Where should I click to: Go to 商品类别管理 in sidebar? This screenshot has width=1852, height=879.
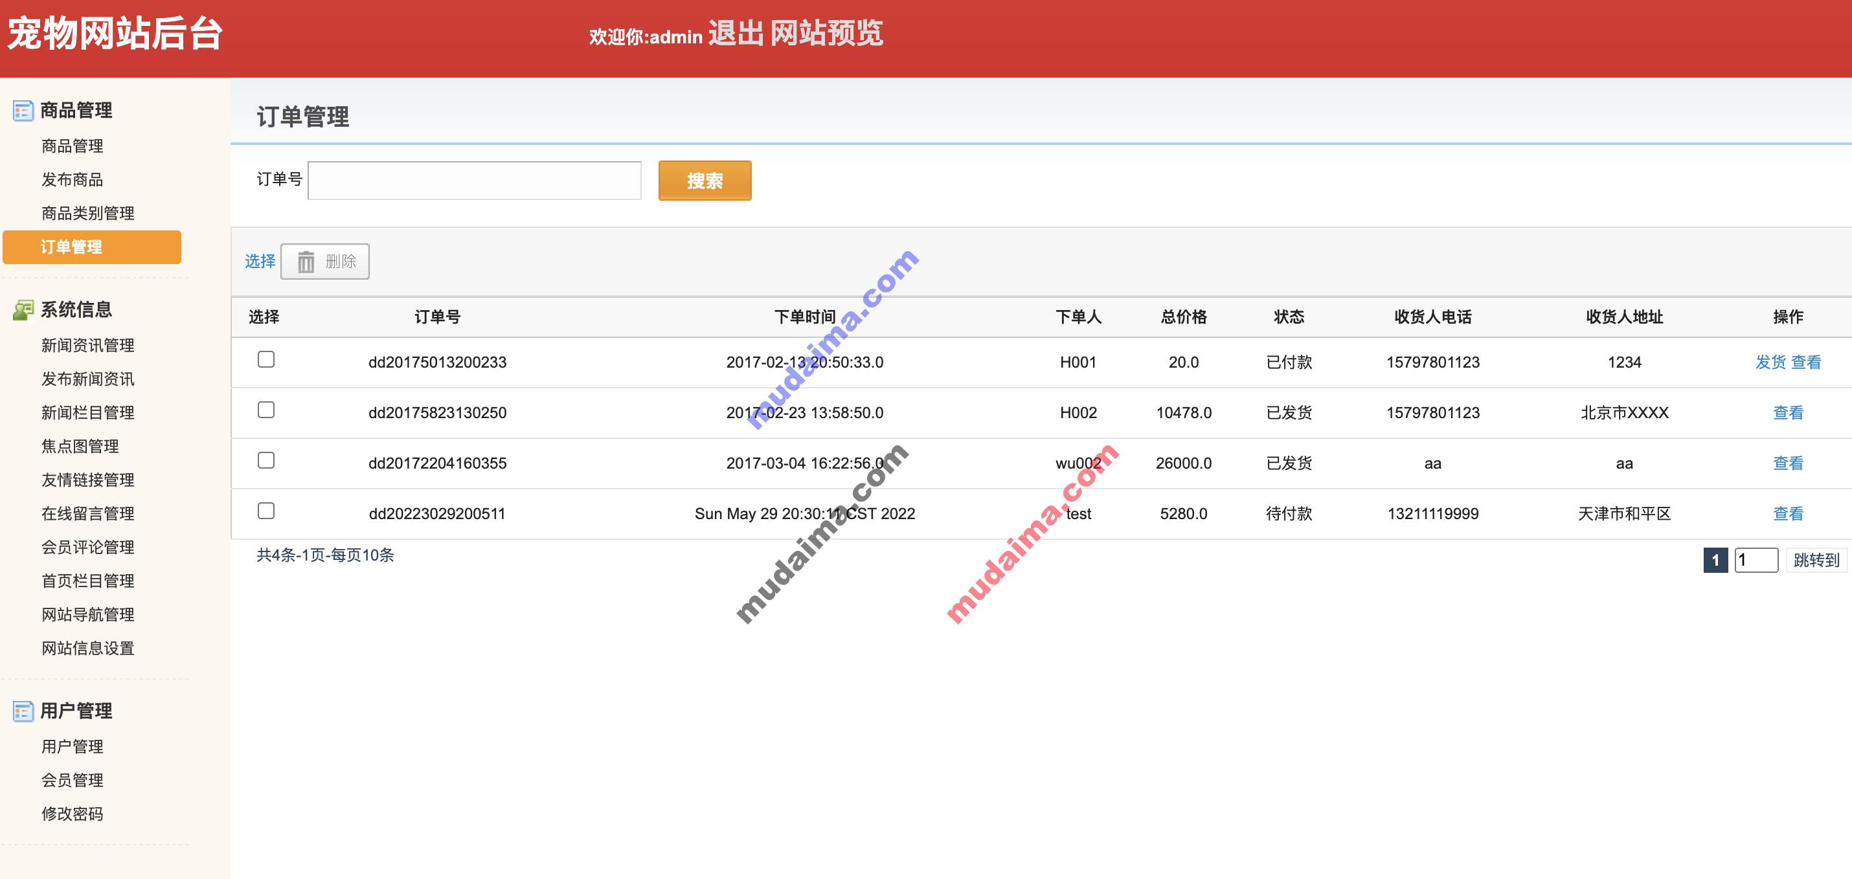click(x=87, y=214)
